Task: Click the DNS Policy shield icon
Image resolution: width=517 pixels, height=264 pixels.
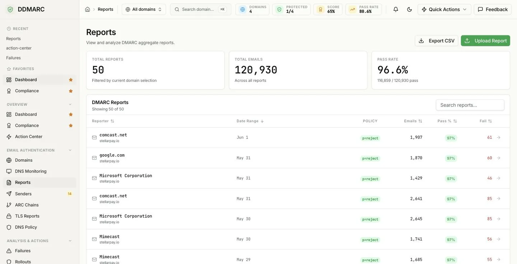Action: [x=9, y=227]
